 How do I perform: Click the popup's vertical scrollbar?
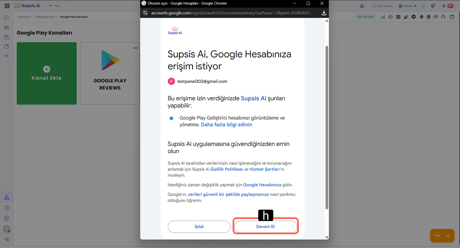(327, 127)
